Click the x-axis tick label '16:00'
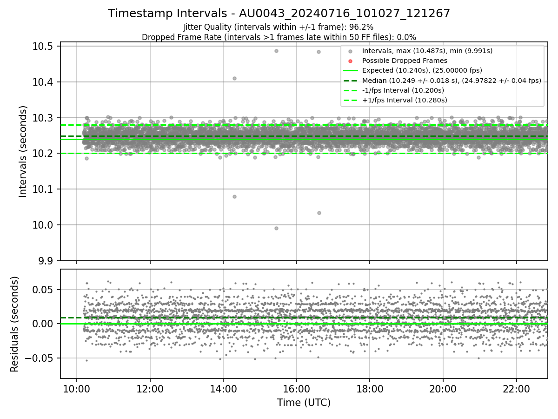Screen dimensions: 558x419 (296, 389)
